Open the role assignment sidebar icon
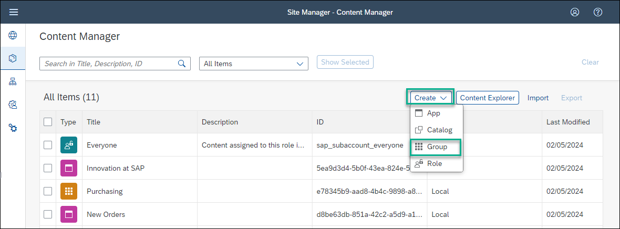 coord(13,105)
